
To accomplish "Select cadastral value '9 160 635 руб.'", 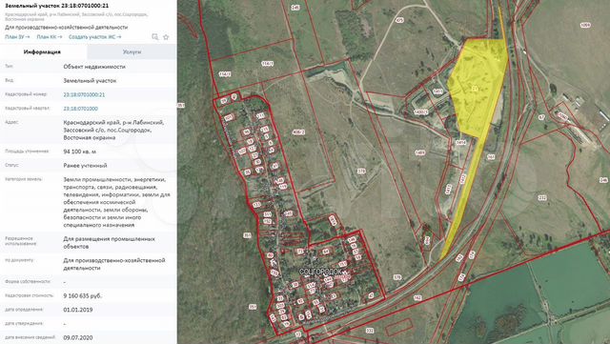I will (83, 295).
